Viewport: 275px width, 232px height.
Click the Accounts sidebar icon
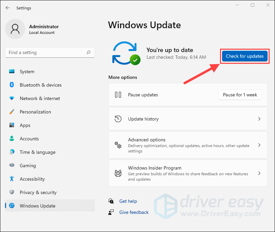(11, 139)
